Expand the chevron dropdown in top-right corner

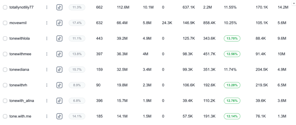[293, 3]
